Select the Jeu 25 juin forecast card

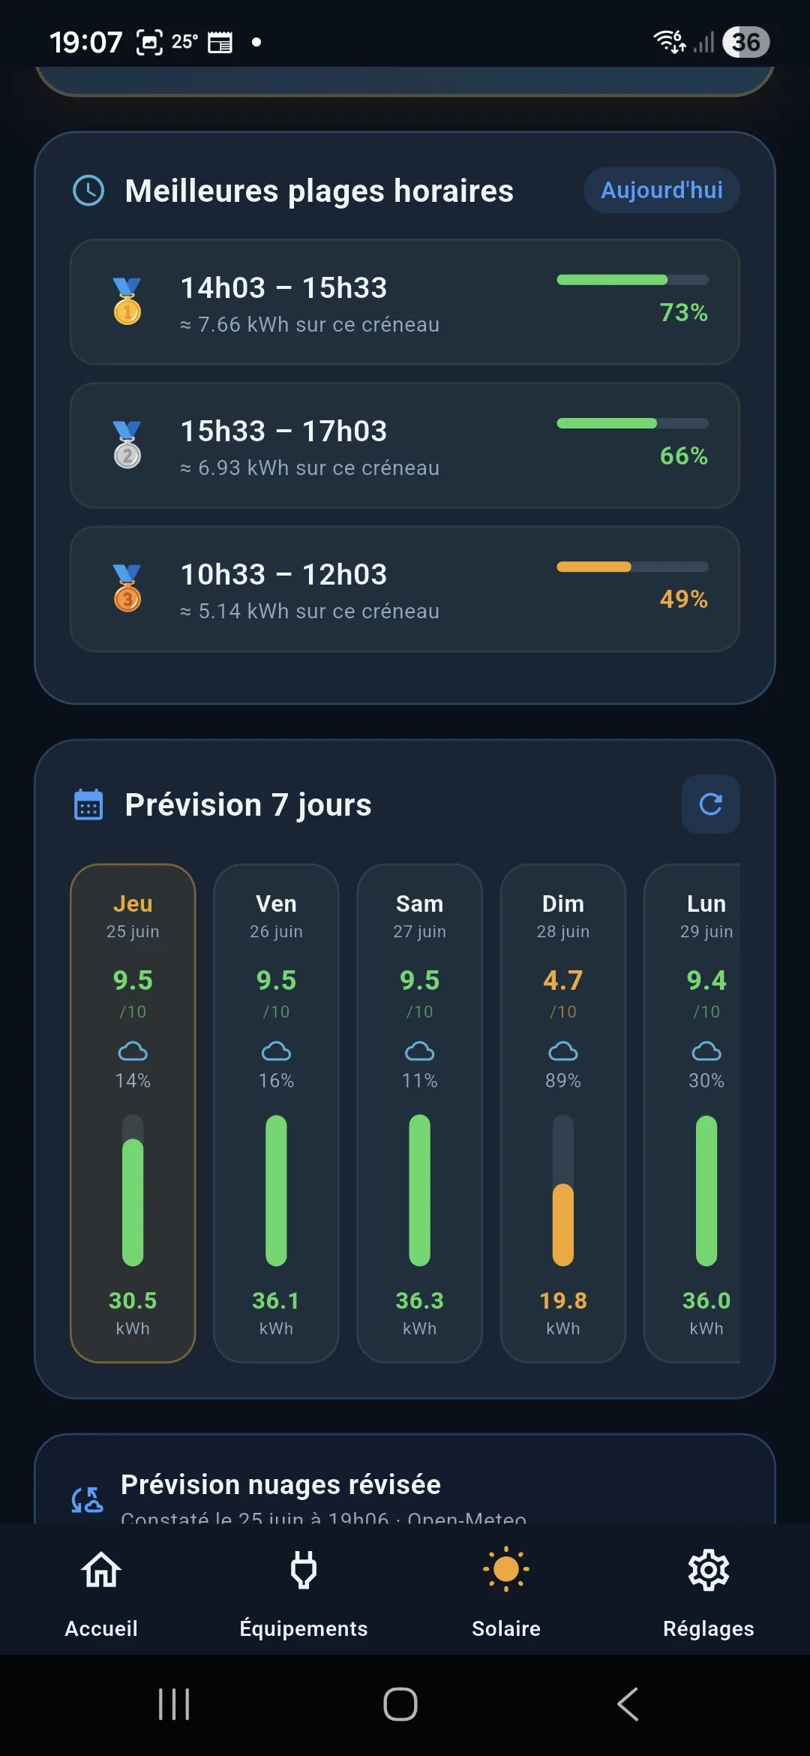tap(133, 1113)
